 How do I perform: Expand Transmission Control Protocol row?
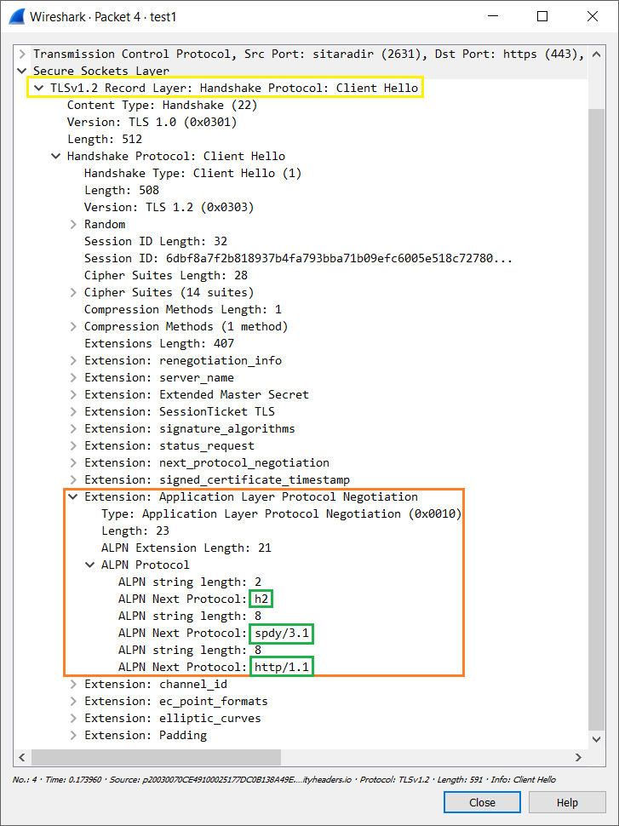click(x=21, y=54)
